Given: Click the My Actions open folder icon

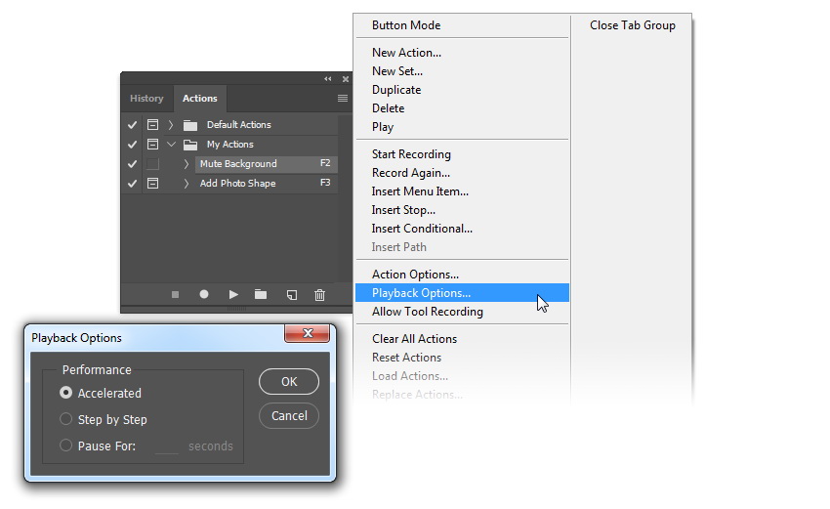Looking at the screenshot, I should (x=190, y=145).
